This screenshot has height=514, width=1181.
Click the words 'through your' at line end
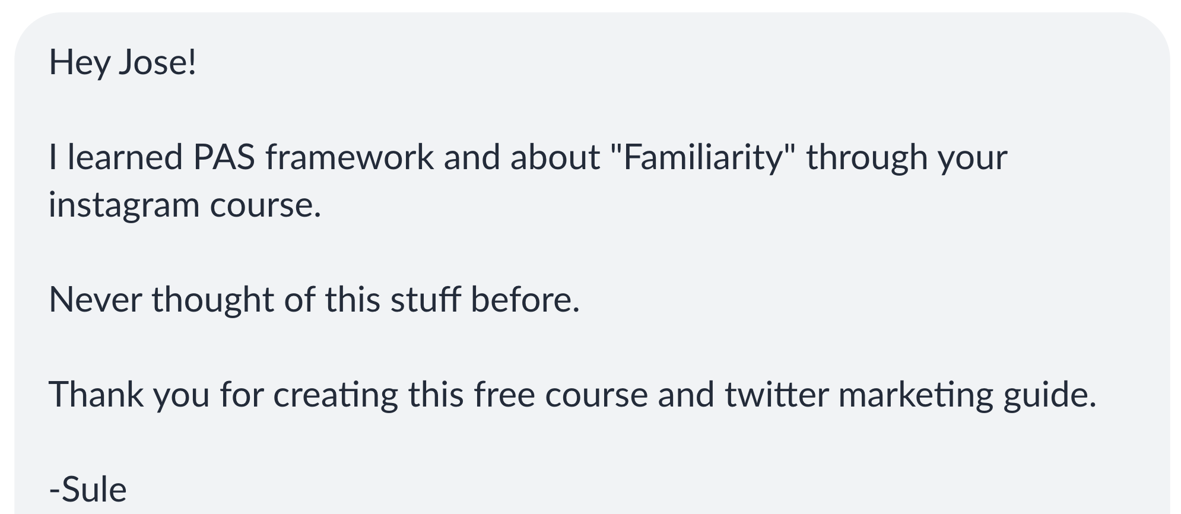pyautogui.click(x=906, y=159)
